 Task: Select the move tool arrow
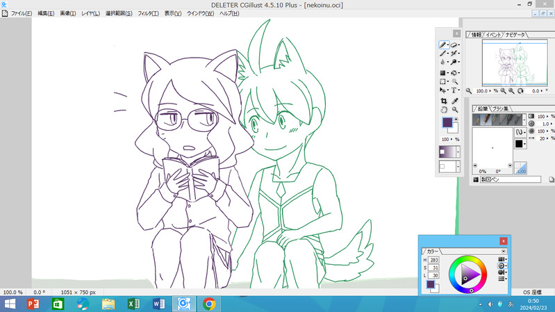tap(442, 90)
